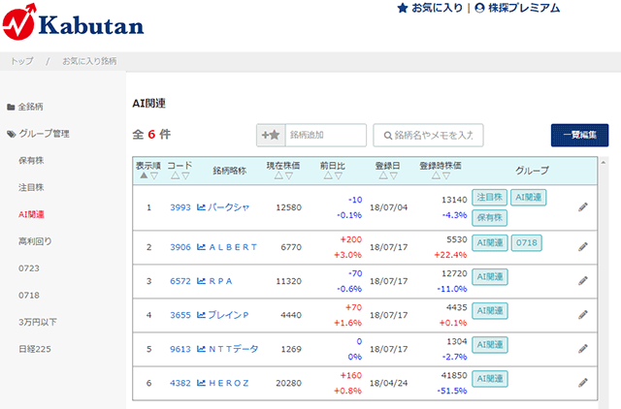
Task: Select 高利回り group in sidebar
Action: [35, 241]
